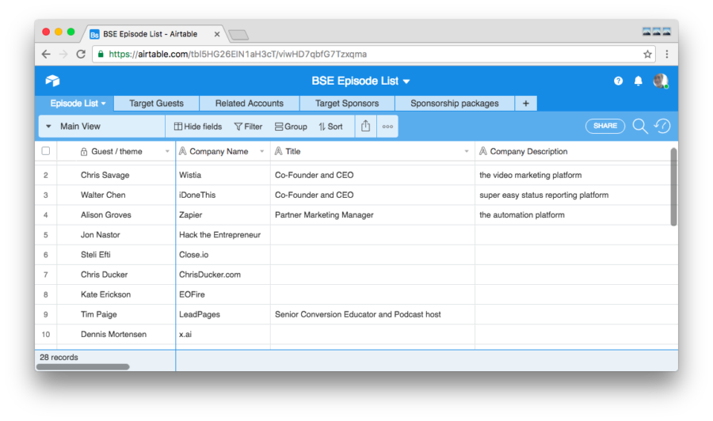This screenshot has height=421, width=713.
Task: Select the Jon Nastor cell
Action: click(x=116, y=235)
